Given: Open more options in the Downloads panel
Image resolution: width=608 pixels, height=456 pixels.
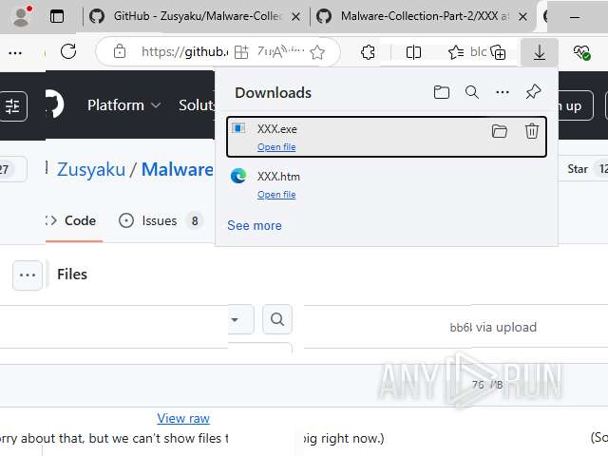Looking at the screenshot, I should click(x=503, y=92).
